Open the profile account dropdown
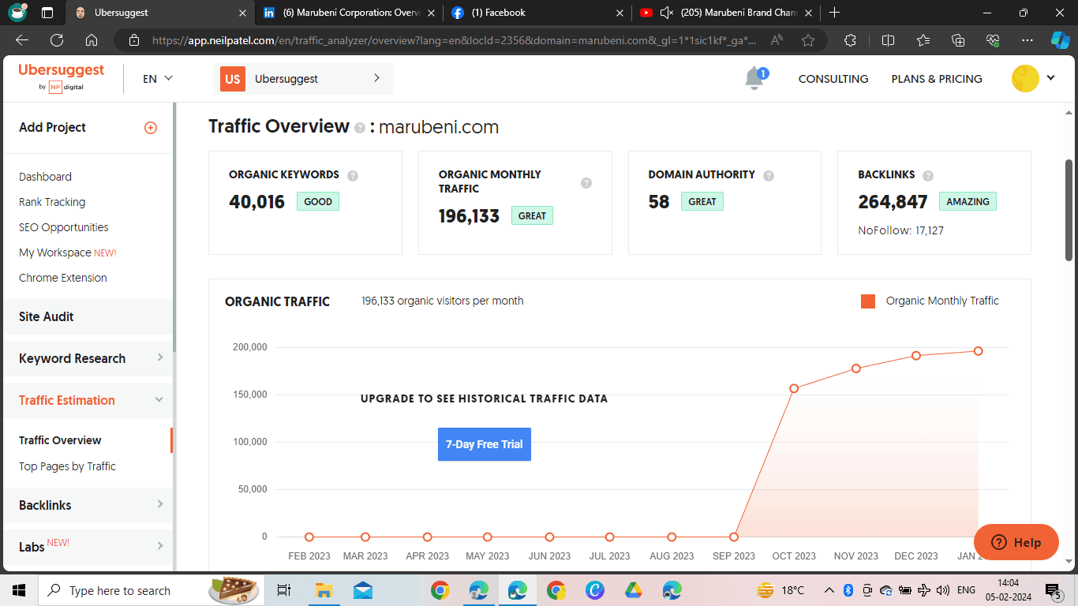 click(1035, 78)
